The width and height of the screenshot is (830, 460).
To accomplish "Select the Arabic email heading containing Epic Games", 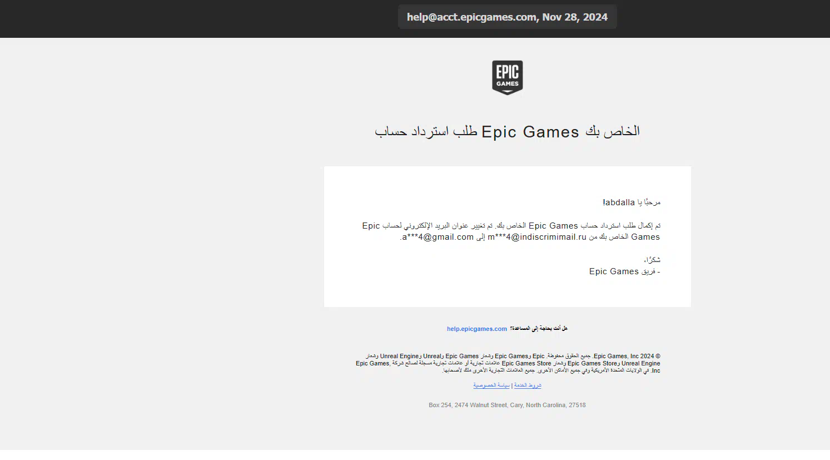I will tap(507, 132).
